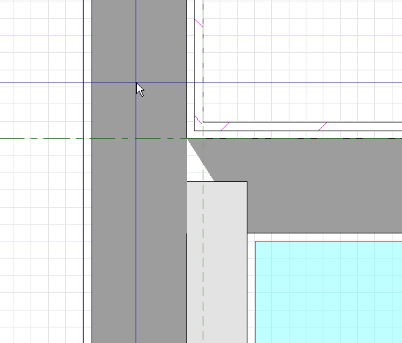
Task: Select the top edge of light gray rectangle
Action: point(217,182)
